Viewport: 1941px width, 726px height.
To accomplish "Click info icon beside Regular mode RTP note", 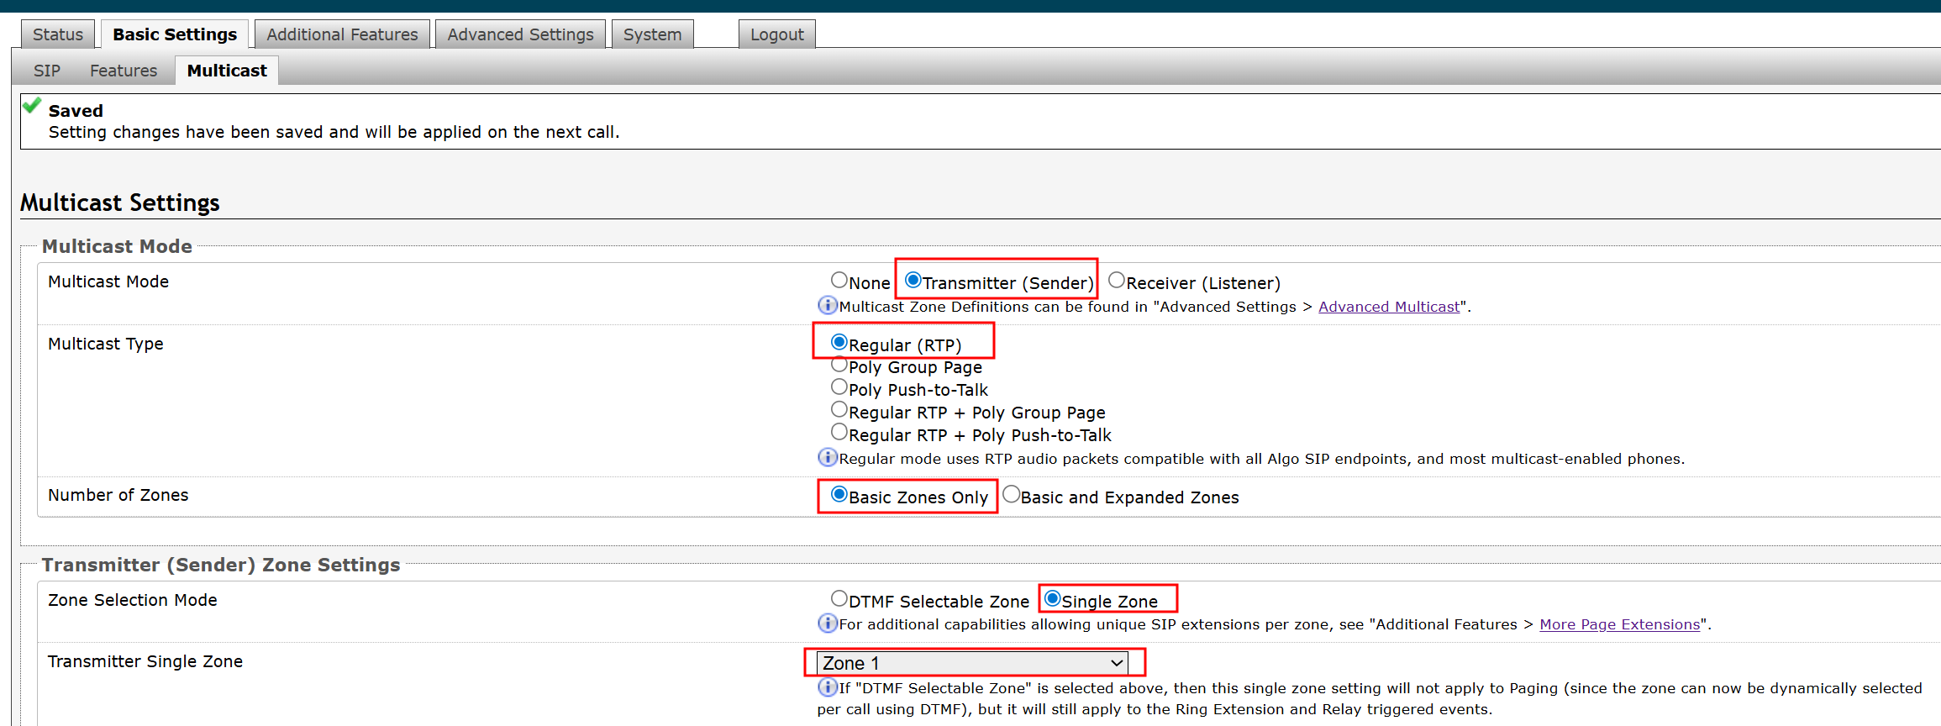I will pos(828,457).
